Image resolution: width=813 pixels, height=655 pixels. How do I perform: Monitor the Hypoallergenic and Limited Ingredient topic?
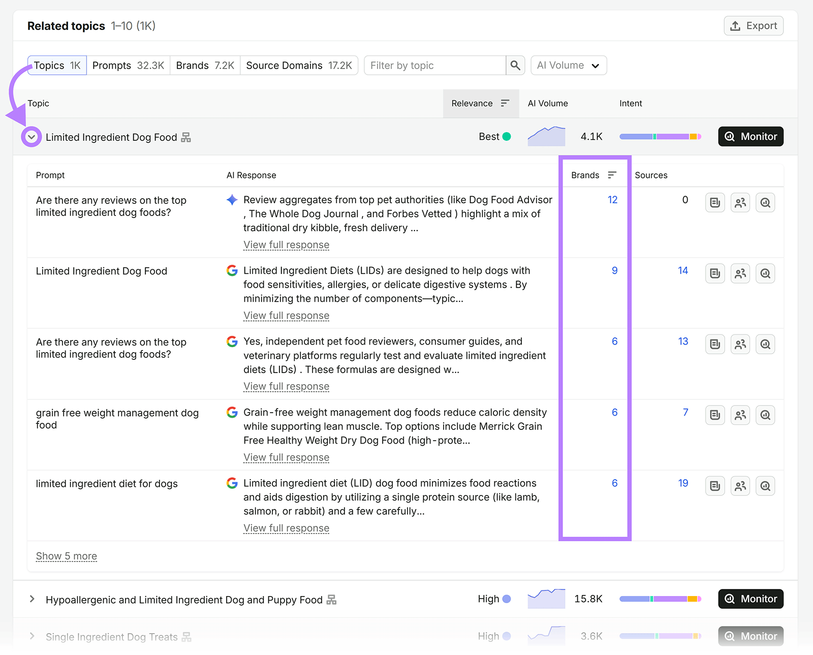751,599
